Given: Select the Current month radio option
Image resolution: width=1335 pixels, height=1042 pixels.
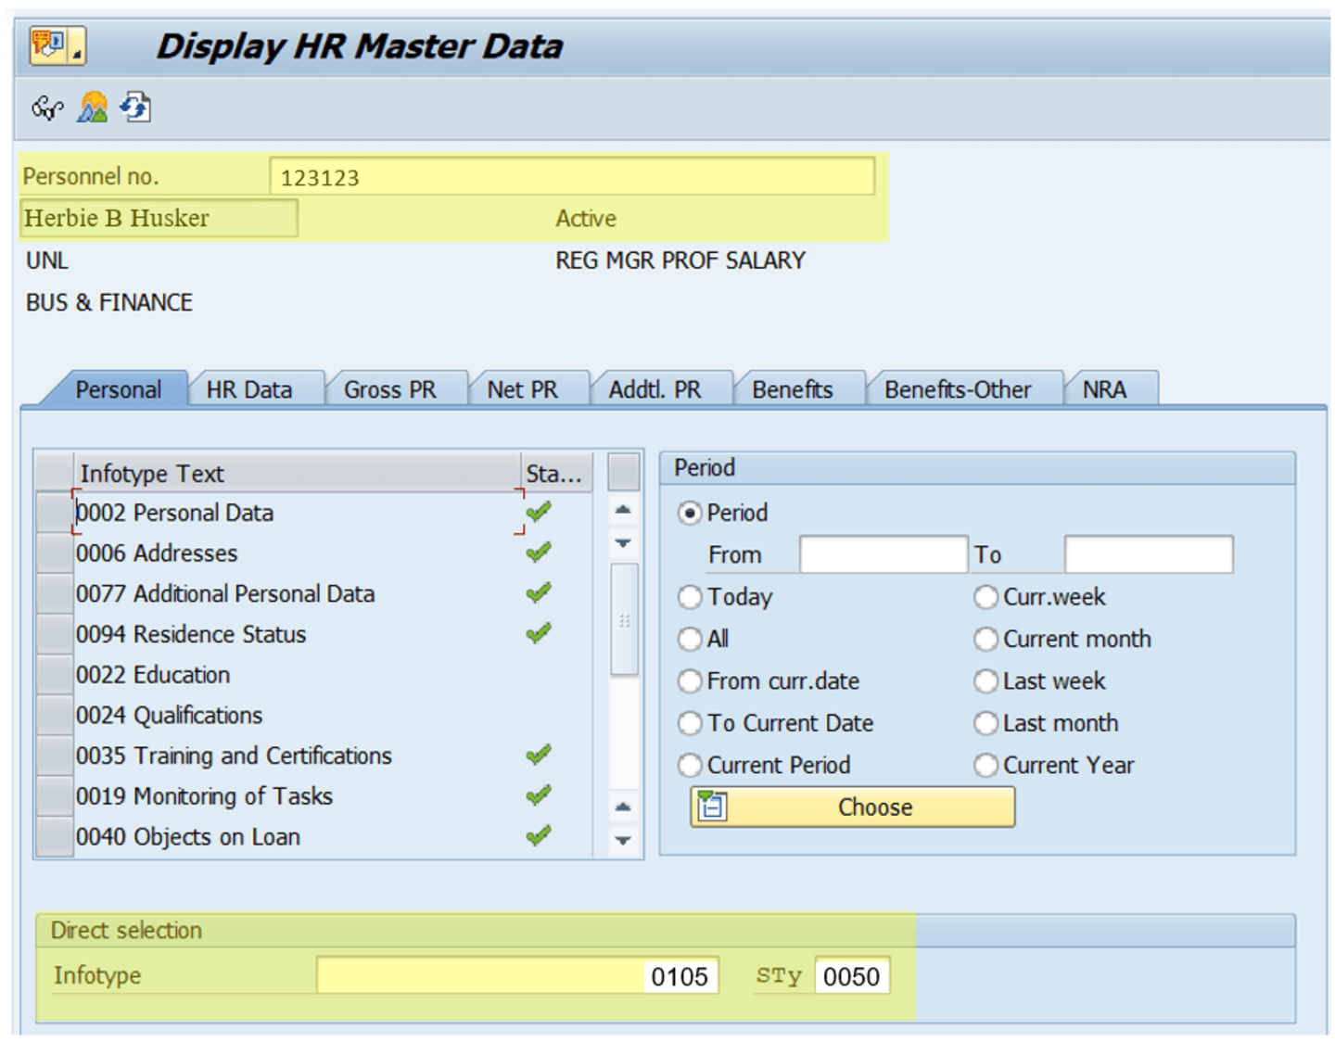Looking at the screenshot, I should (985, 639).
